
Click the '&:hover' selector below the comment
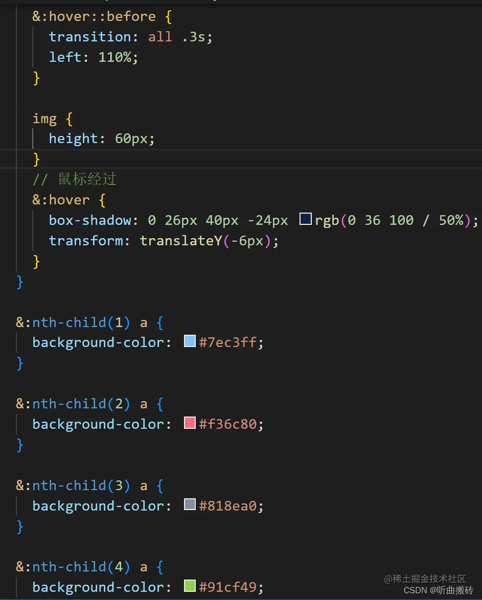(x=61, y=200)
